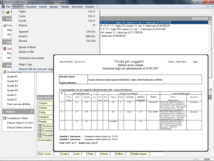The width and height of the screenshot is (214, 161).
Task: Click the Interno input field
Action: tap(112, 154)
